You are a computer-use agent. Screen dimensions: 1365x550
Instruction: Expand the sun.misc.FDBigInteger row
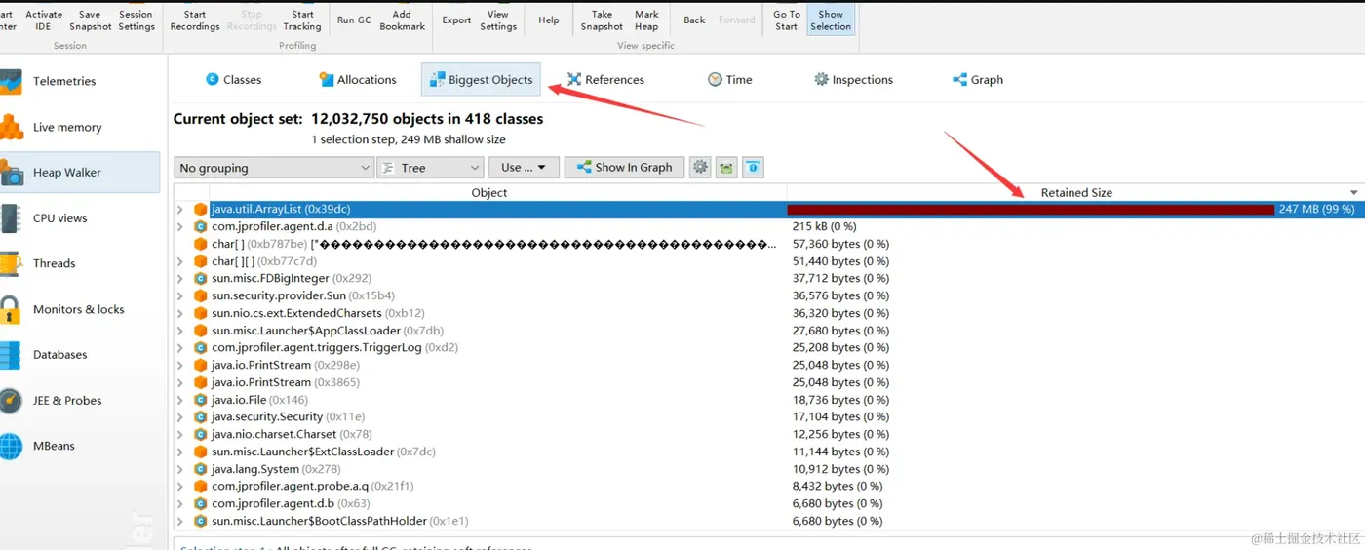180,279
